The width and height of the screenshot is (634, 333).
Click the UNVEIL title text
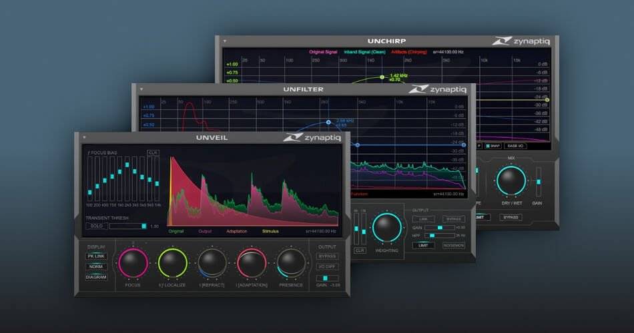coord(212,138)
